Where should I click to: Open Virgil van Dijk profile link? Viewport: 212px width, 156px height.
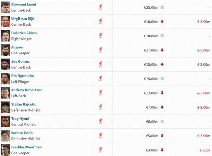(23, 19)
